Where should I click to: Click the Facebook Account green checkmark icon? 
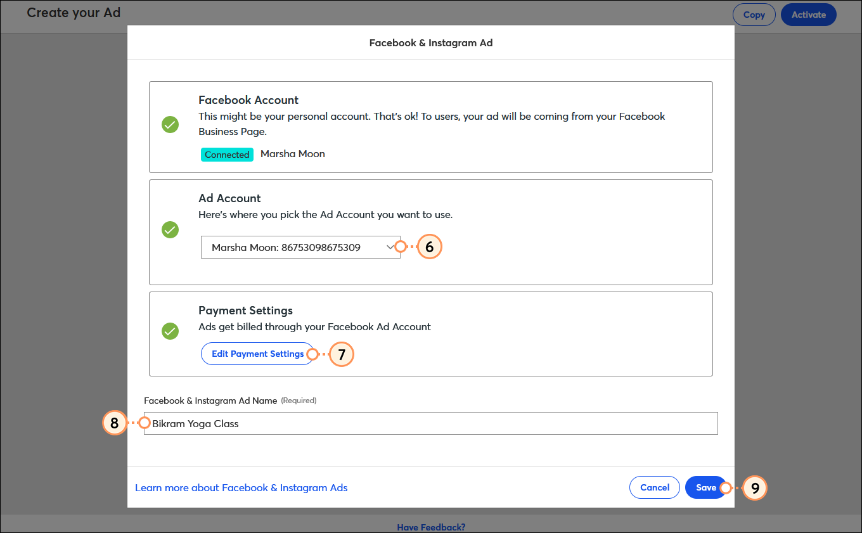click(x=170, y=124)
